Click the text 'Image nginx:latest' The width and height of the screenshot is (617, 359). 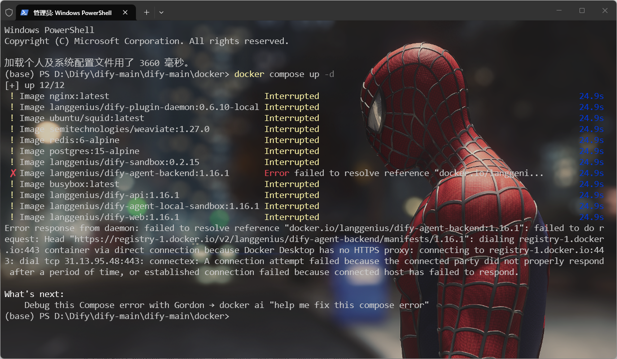click(64, 96)
